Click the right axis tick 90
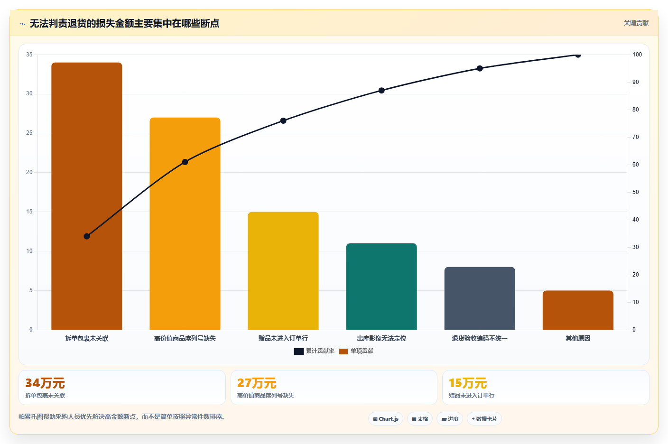 click(x=636, y=82)
